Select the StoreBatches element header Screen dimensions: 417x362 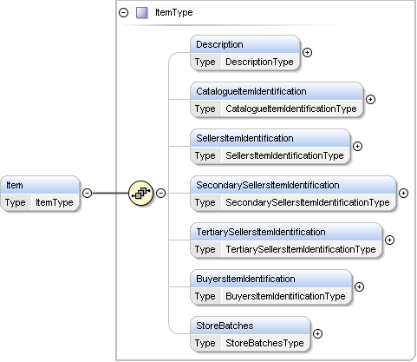(x=251, y=326)
